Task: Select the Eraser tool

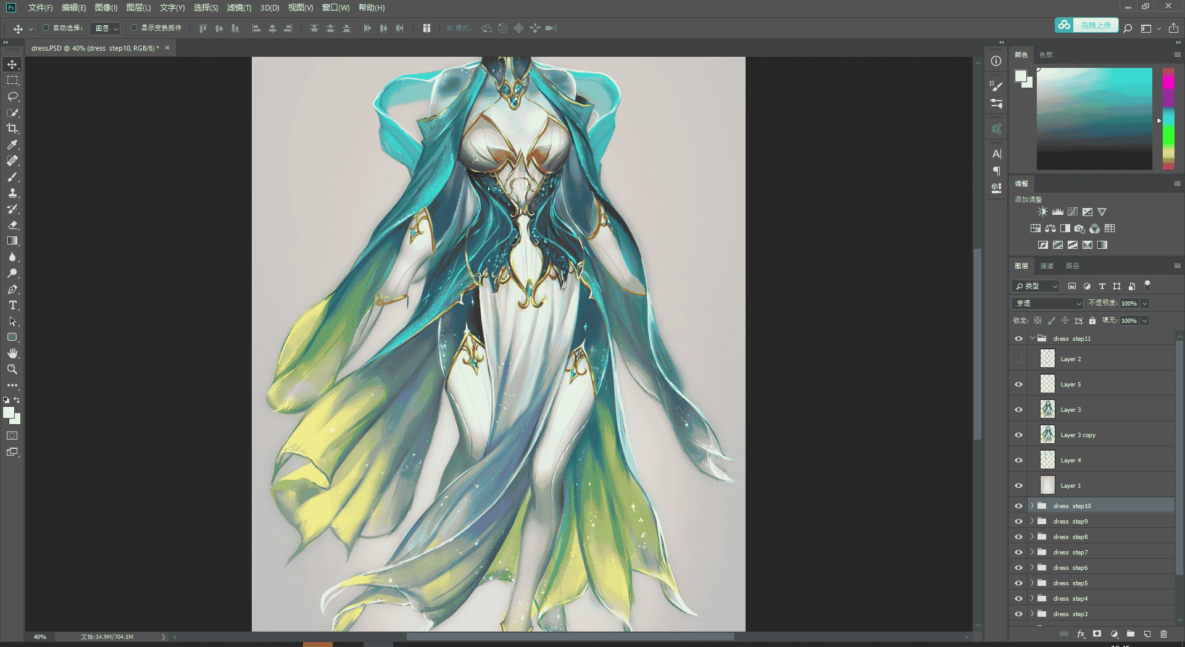Action: point(12,225)
